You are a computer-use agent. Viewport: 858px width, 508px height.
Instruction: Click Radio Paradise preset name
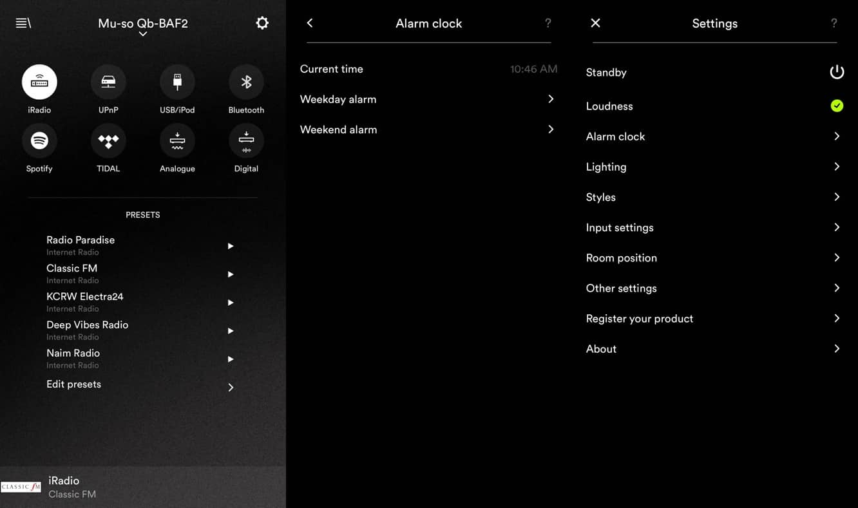(x=81, y=240)
